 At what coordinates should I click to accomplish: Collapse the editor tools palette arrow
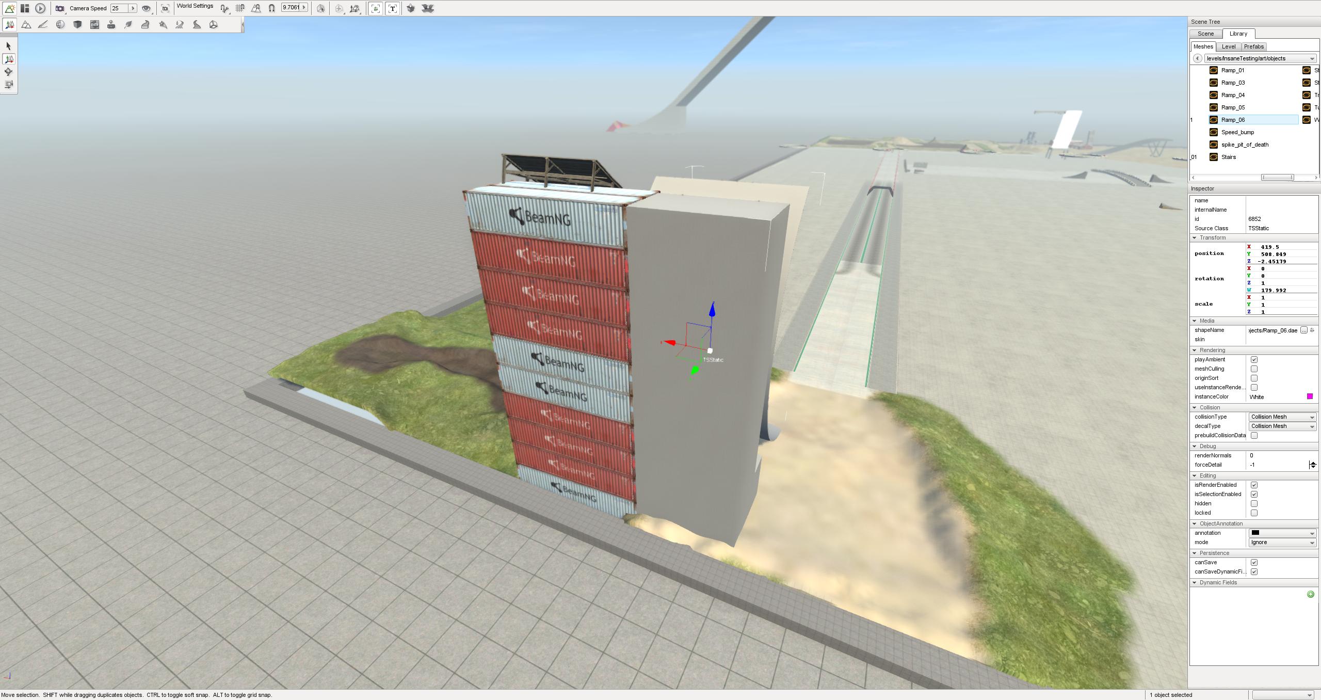coord(243,25)
